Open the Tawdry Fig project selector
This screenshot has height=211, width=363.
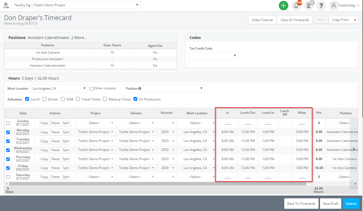(x=76, y=5)
